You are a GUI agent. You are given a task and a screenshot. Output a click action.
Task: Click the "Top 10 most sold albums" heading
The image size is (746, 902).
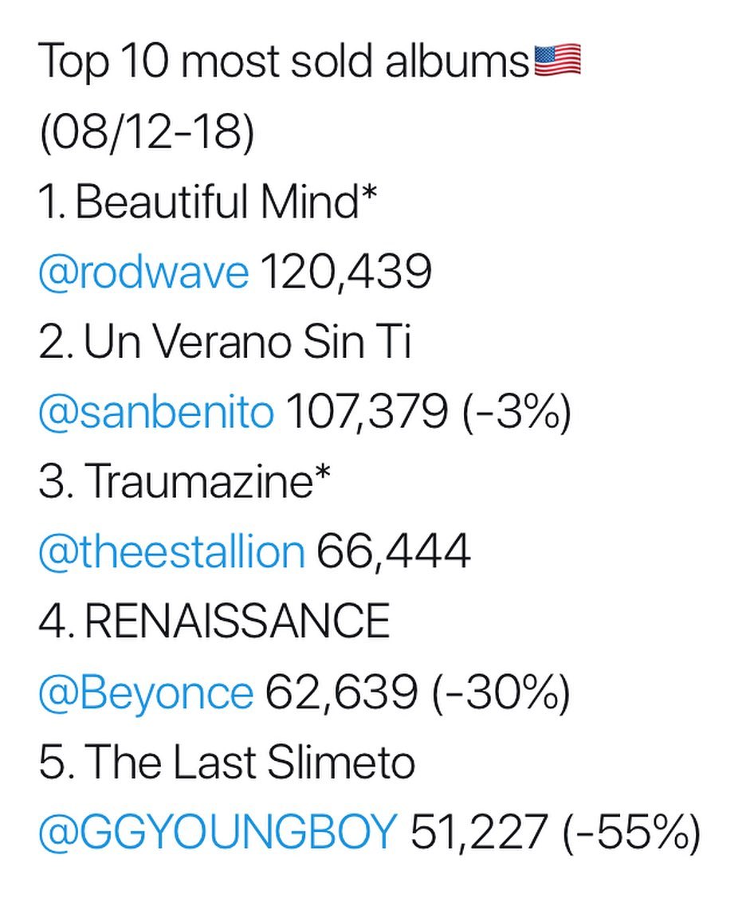[x=284, y=62]
